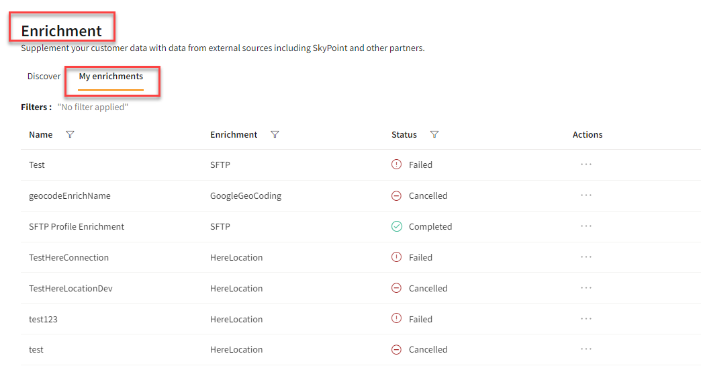Open actions menu for Test row
The height and width of the screenshot is (366, 701).
pos(586,165)
